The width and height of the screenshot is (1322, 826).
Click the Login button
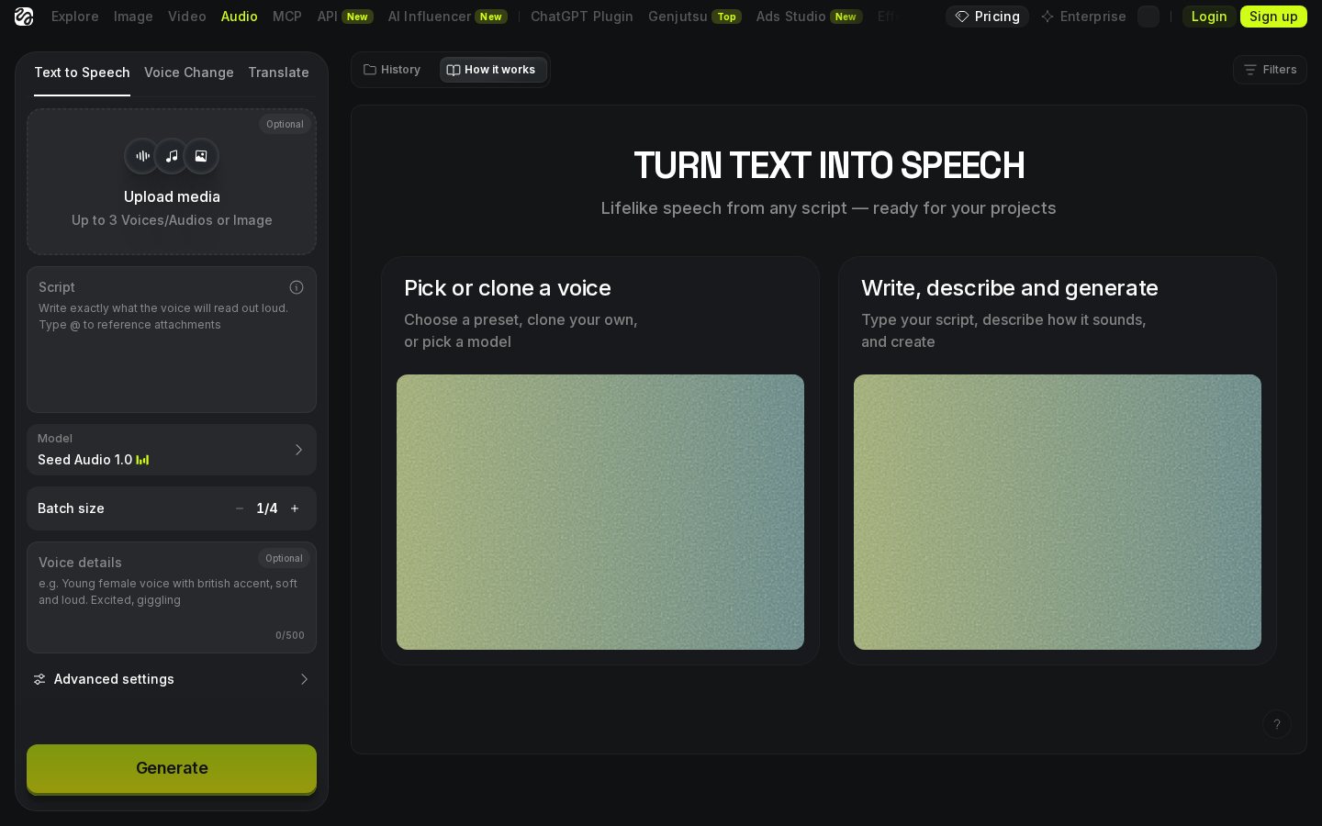tap(1209, 17)
